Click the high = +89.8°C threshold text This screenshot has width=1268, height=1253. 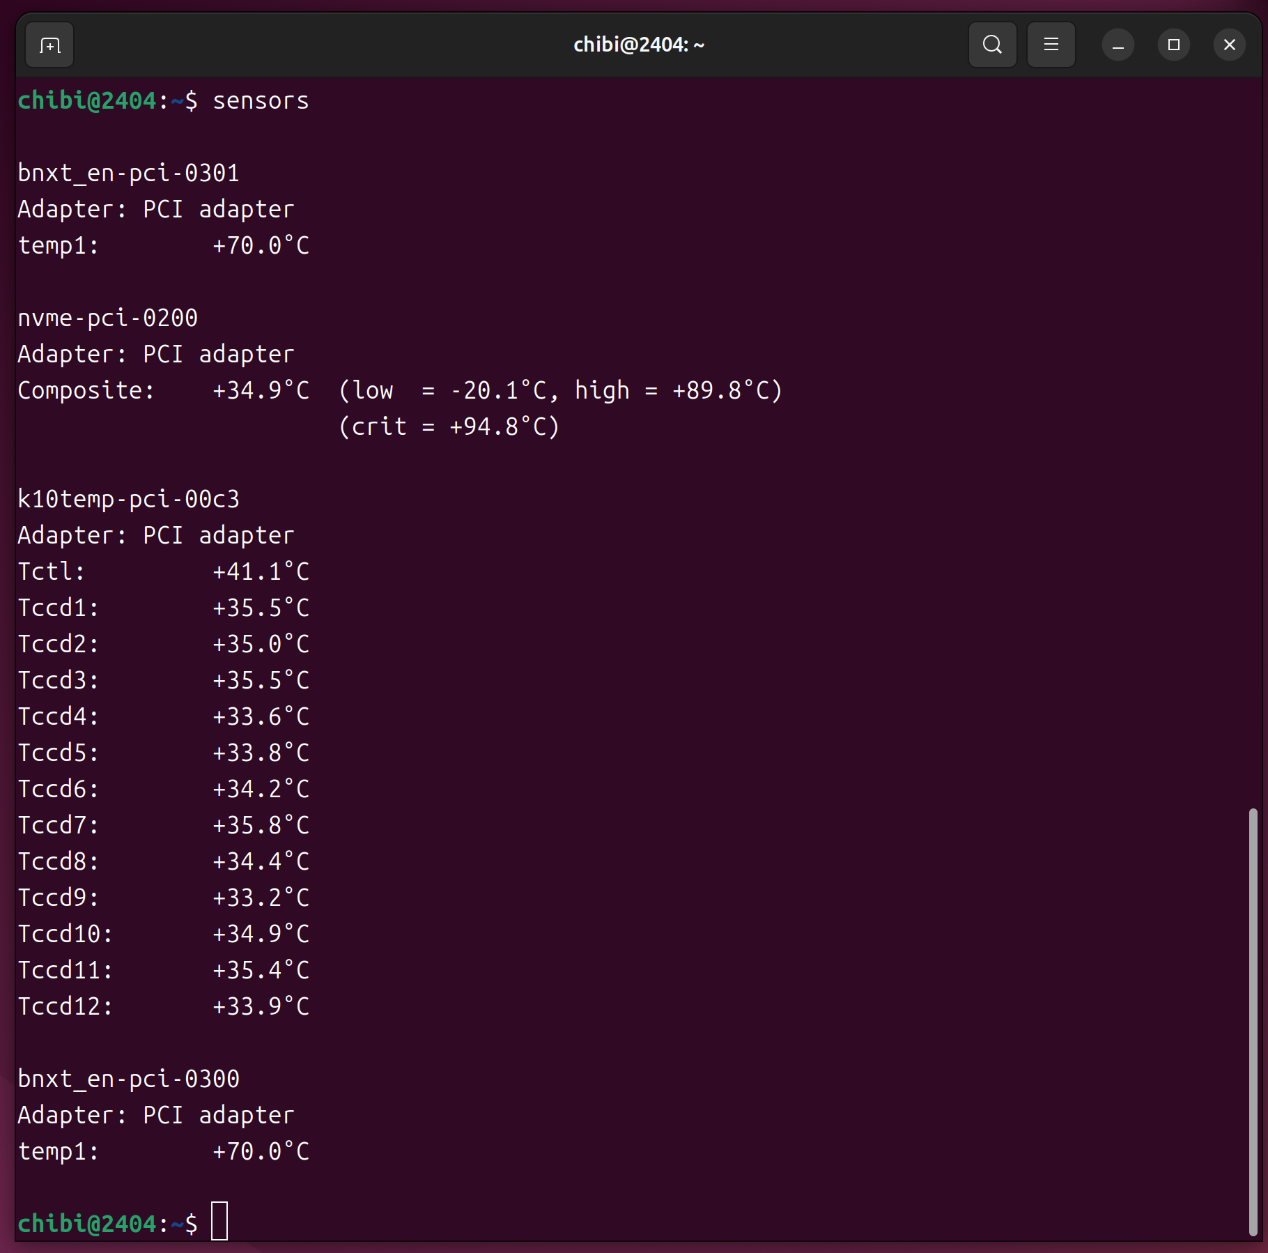(678, 390)
